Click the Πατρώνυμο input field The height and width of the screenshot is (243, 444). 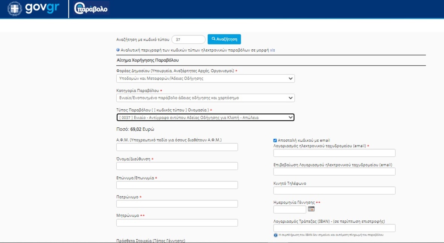coord(177,203)
